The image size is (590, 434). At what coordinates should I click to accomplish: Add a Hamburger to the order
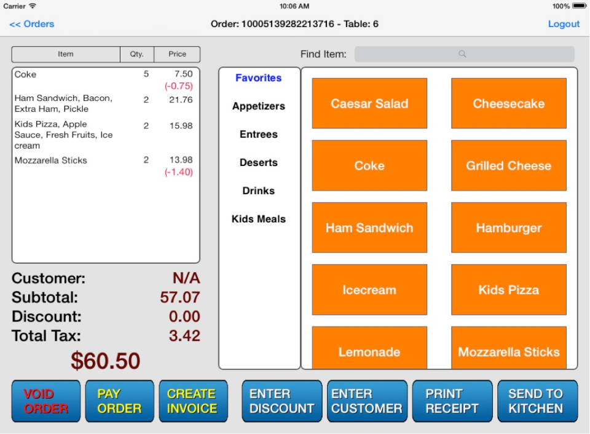(509, 227)
